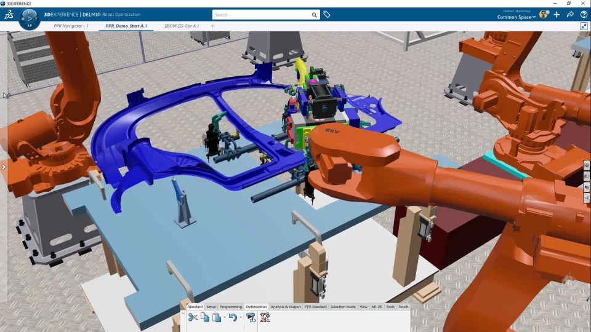The image size is (591, 332).
Task: Open the Optimization action bar tab
Action: pyautogui.click(x=256, y=307)
